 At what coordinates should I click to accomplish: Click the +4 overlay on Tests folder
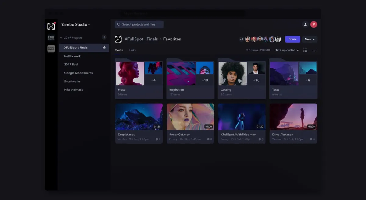point(308,80)
